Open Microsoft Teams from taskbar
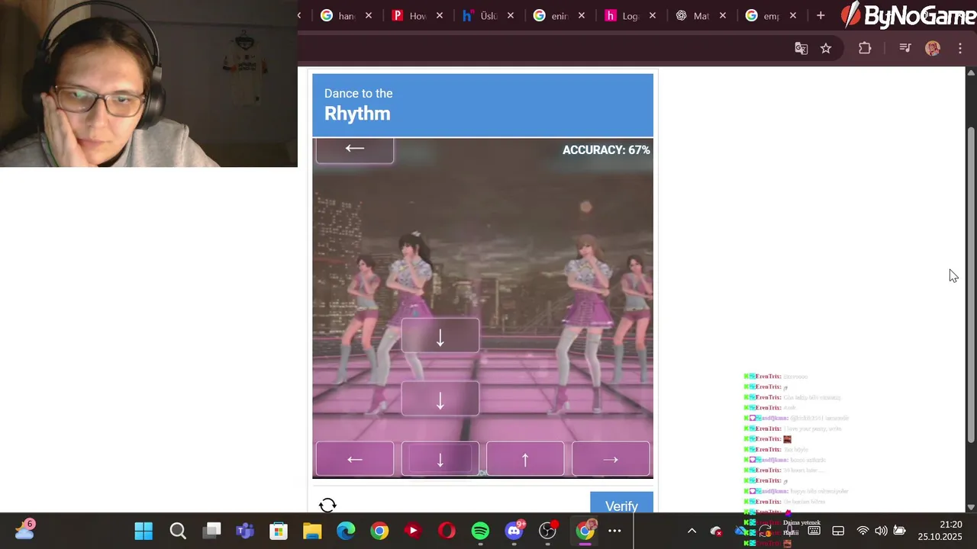The height and width of the screenshot is (549, 977). point(245,531)
